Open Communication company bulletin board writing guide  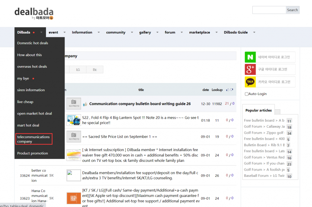point(140,104)
